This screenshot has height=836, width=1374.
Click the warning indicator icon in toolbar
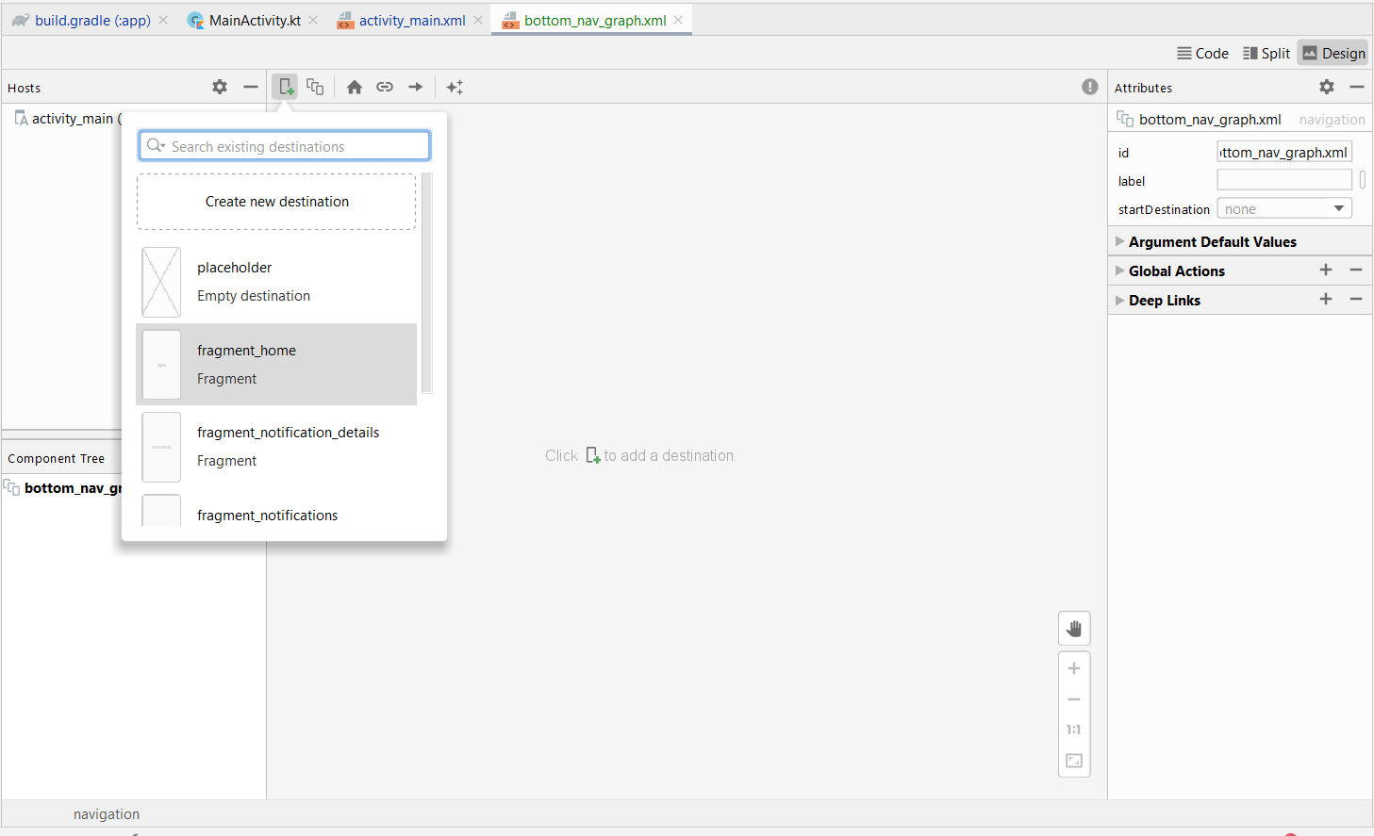(x=1090, y=87)
